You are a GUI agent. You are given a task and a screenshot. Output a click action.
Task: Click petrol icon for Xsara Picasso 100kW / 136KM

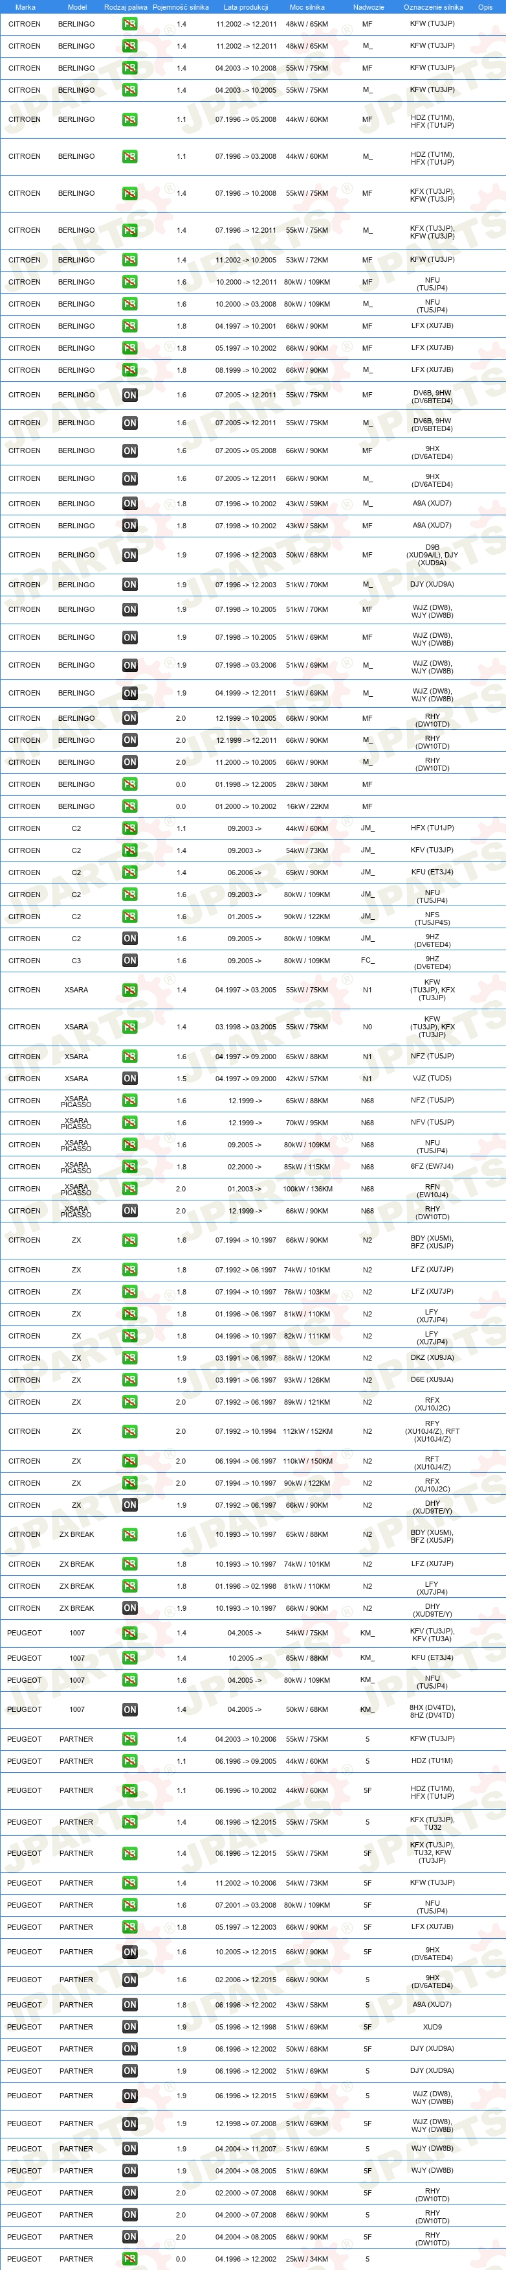click(129, 1189)
